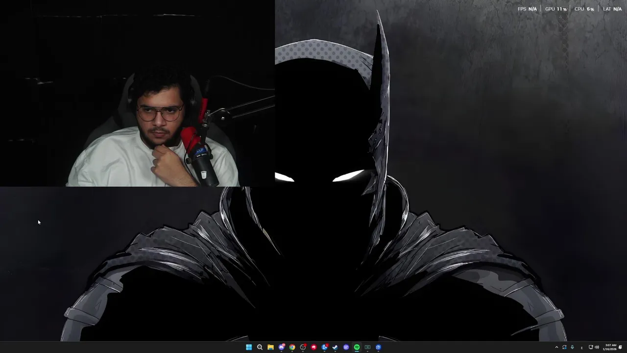Launch Google Chrome from the taskbar

(x=292, y=347)
